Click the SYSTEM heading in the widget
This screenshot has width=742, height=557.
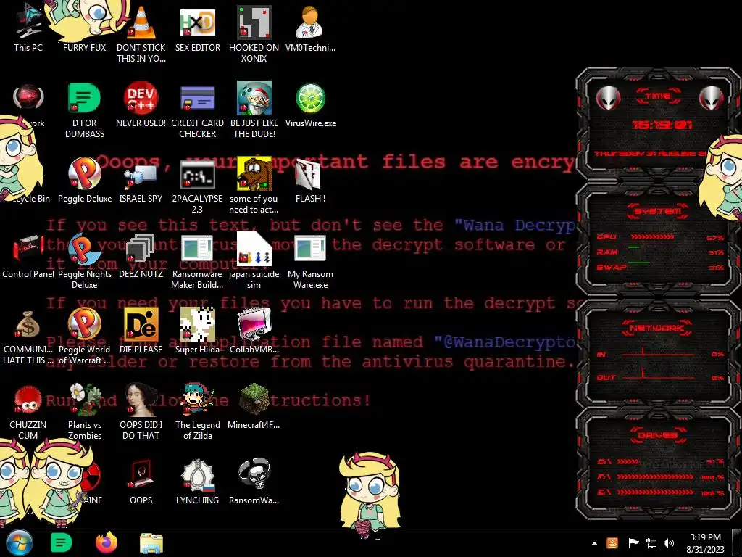click(x=658, y=211)
